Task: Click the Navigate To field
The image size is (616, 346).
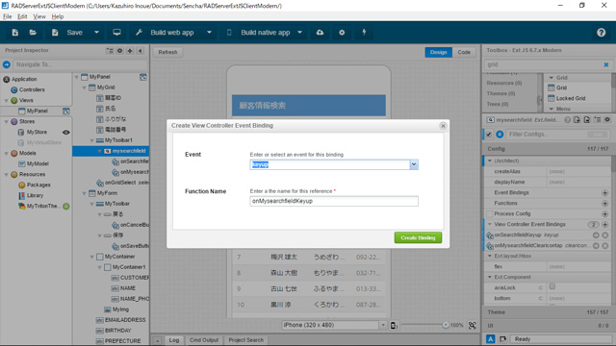Action: tap(80, 64)
